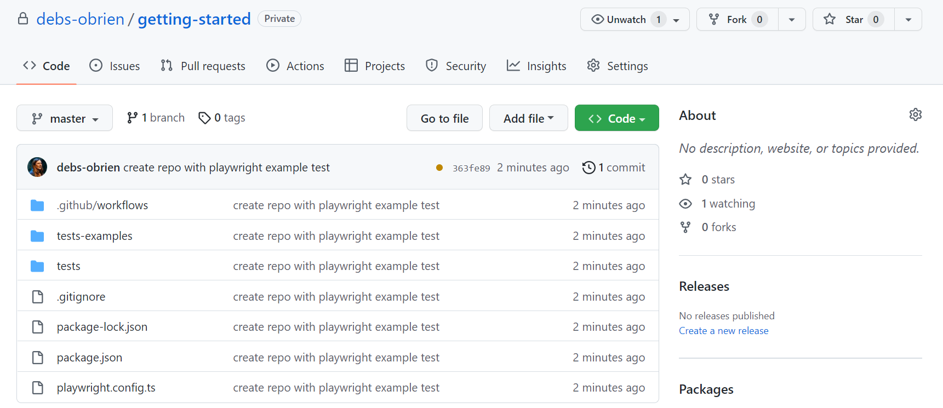Click the playwright.config.ts file icon

38,388
